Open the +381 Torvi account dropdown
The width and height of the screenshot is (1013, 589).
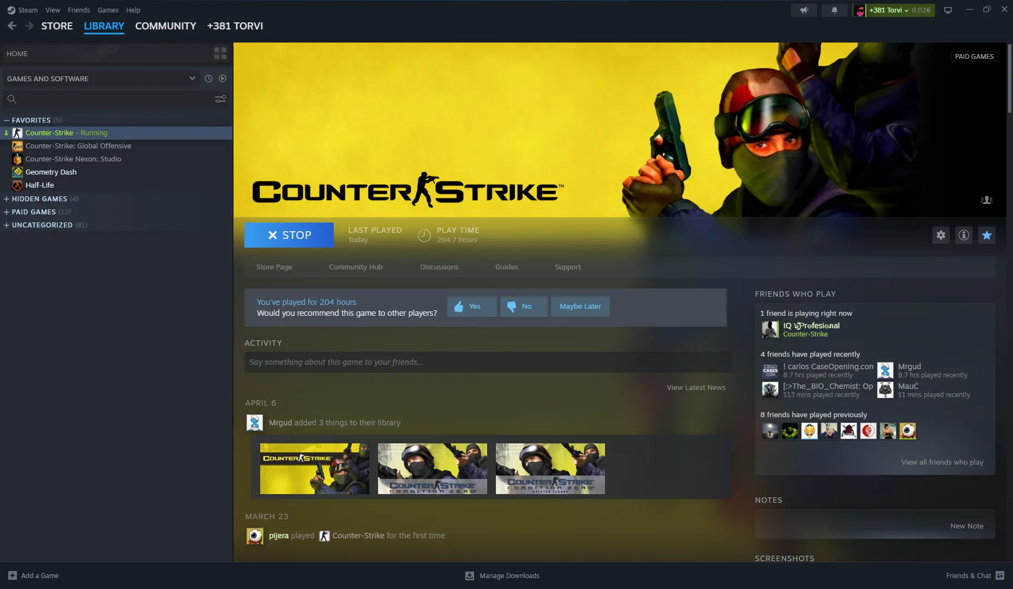(894, 10)
